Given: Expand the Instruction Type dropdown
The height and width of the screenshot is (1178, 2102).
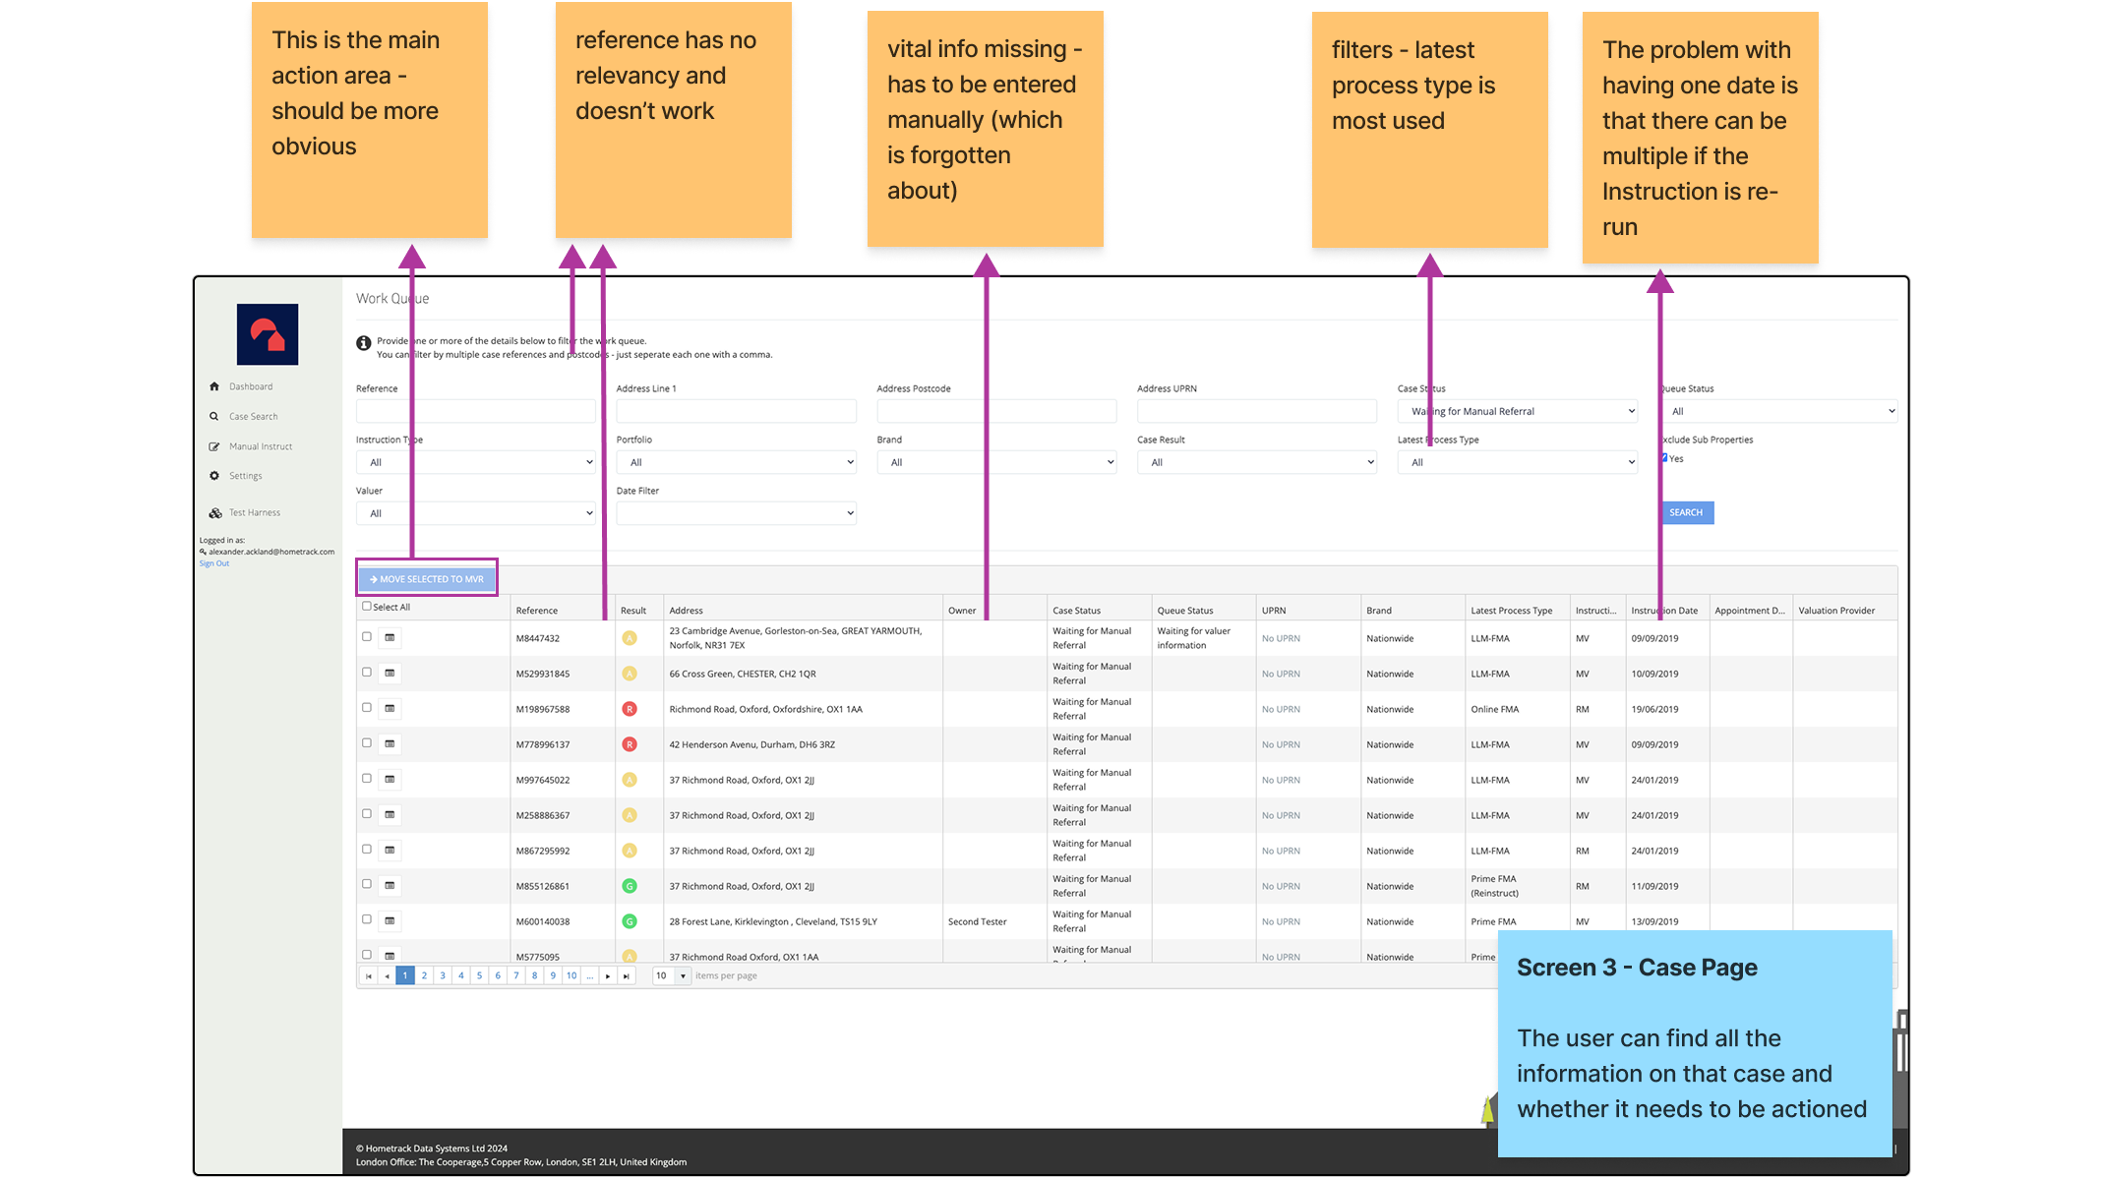Looking at the screenshot, I should (475, 462).
